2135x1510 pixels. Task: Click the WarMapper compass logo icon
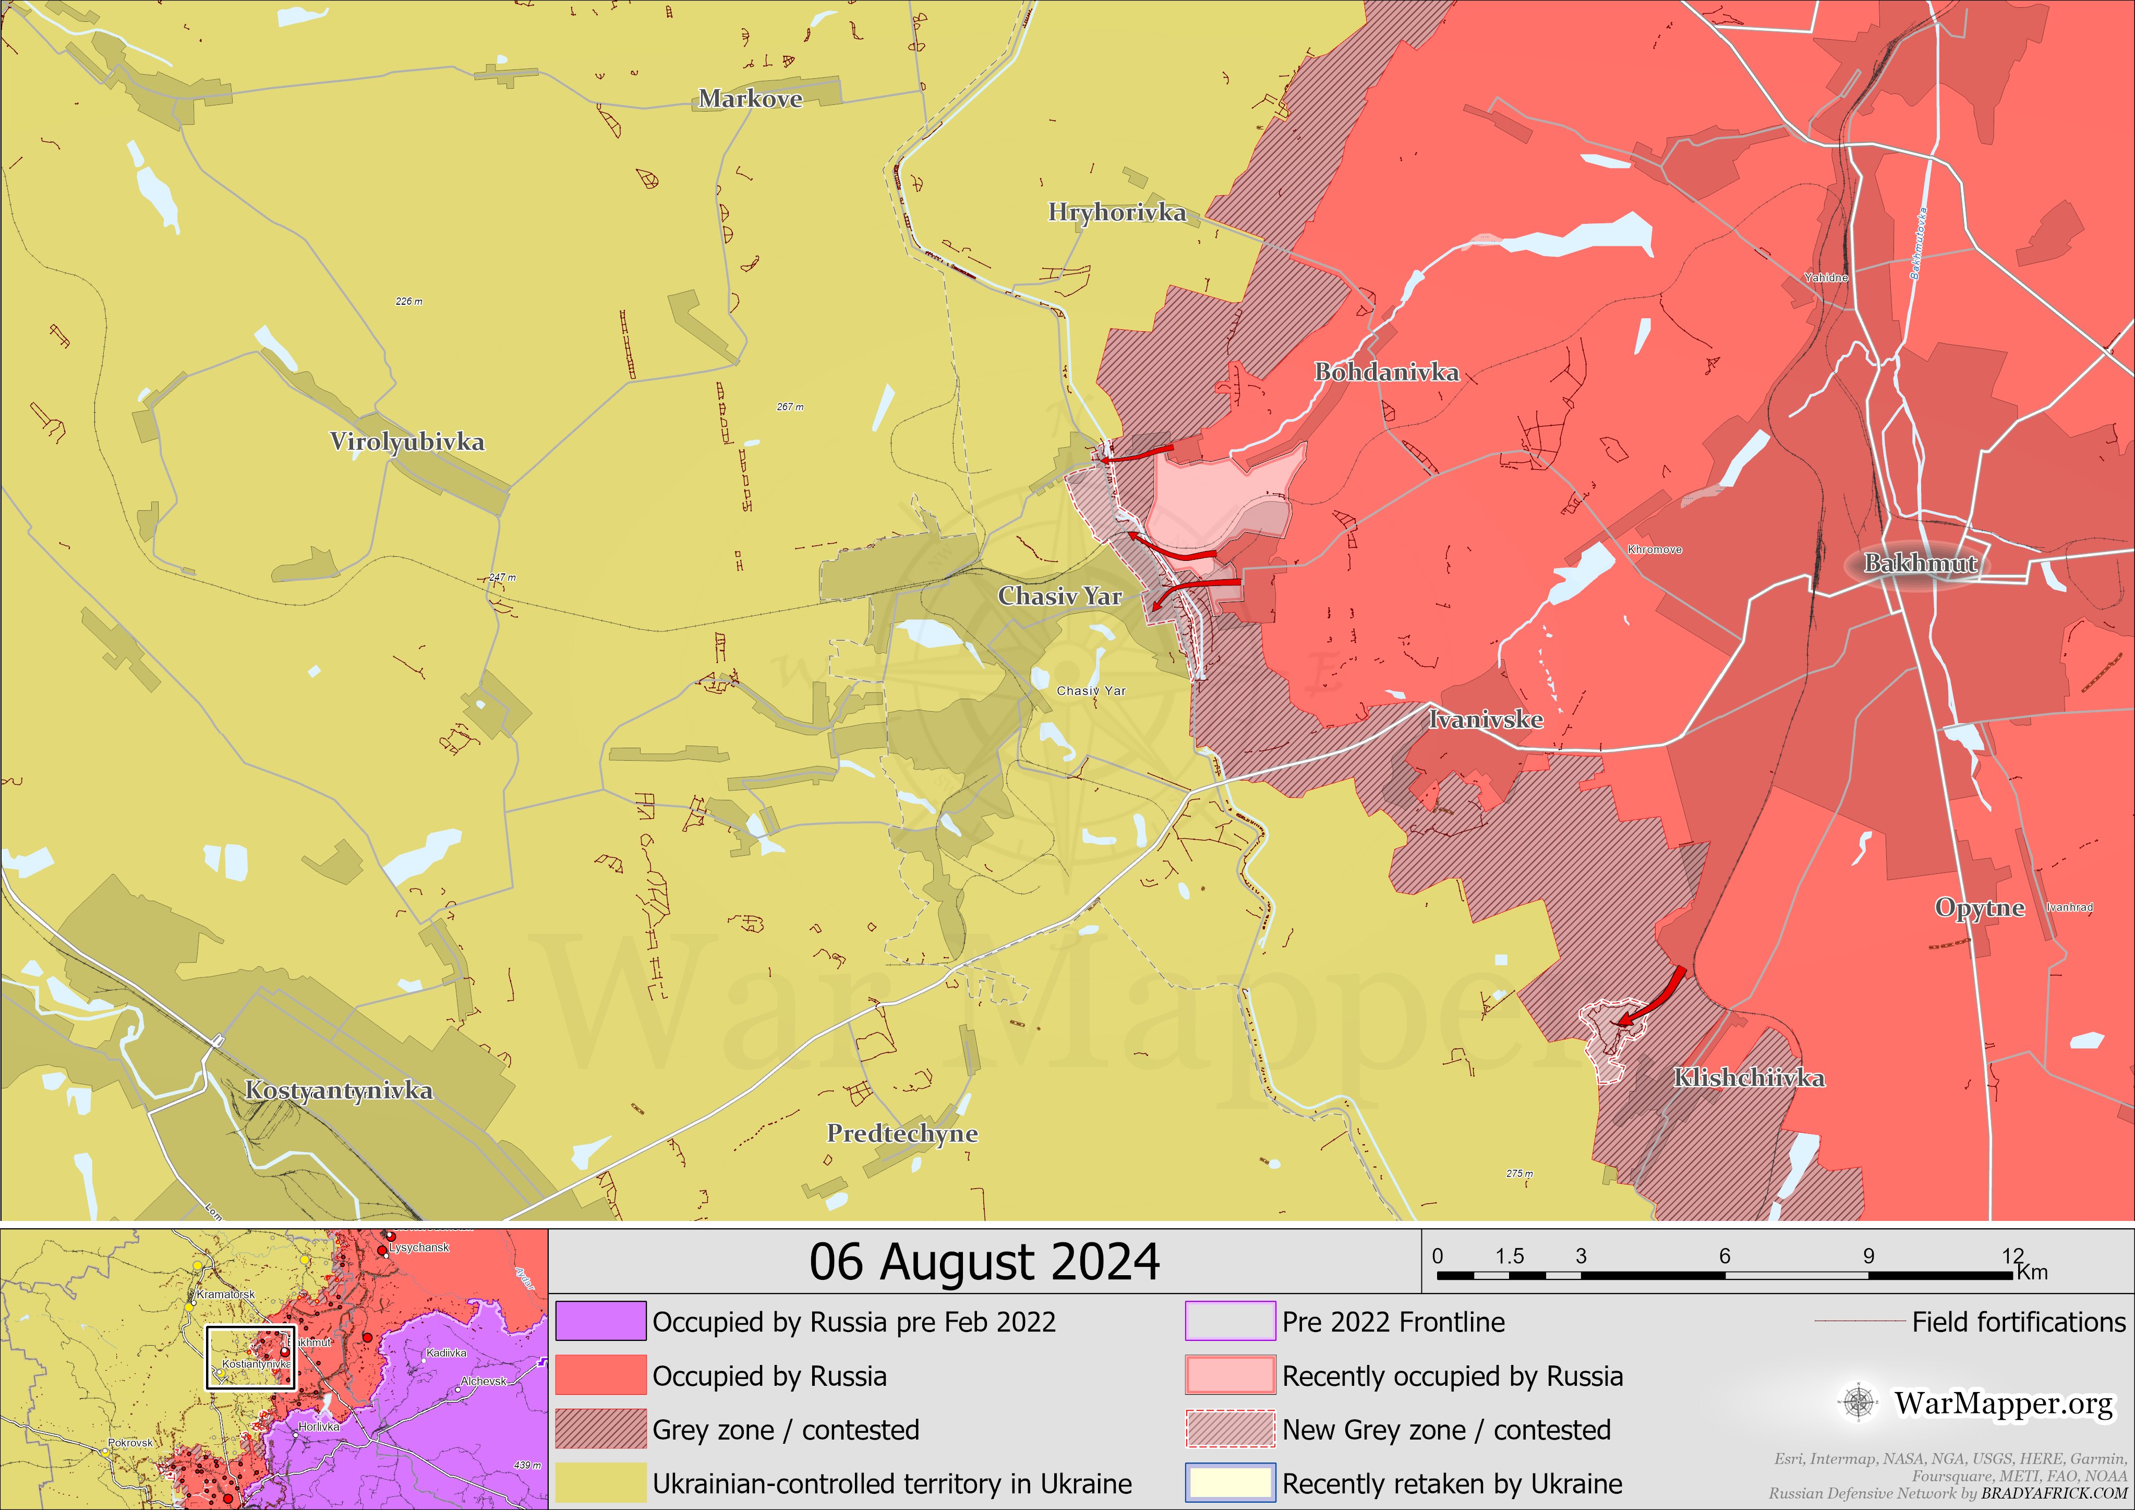[x=1858, y=1402]
